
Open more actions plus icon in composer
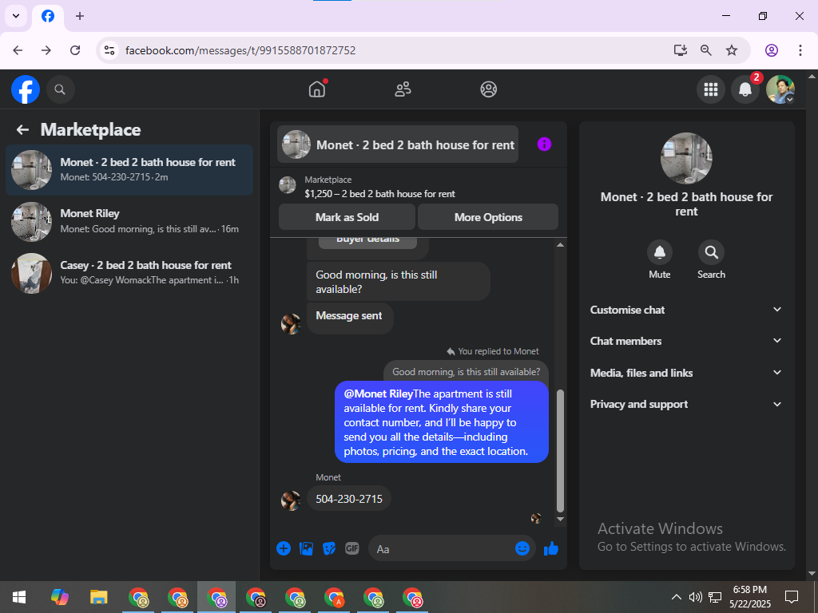[x=284, y=548]
